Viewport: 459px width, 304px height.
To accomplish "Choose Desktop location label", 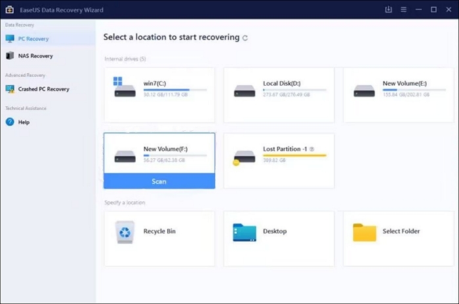I will (x=275, y=231).
